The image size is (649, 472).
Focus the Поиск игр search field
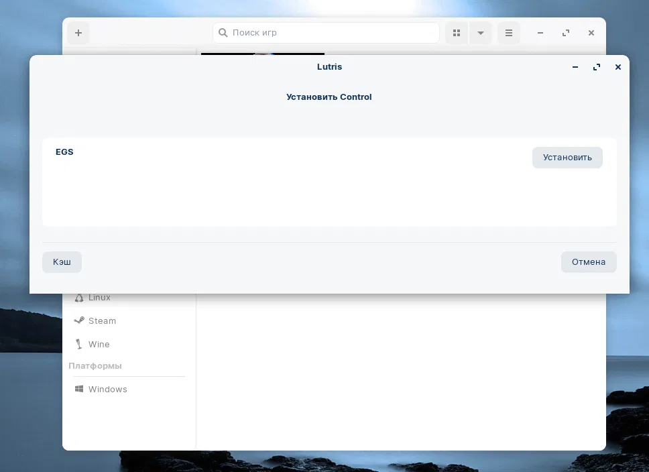tap(326, 33)
